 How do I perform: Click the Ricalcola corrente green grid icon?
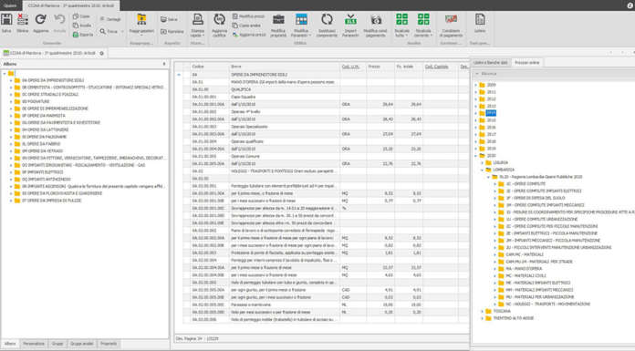(423, 19)
